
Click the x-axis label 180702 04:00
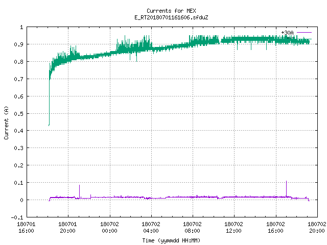tap(151, 228)
